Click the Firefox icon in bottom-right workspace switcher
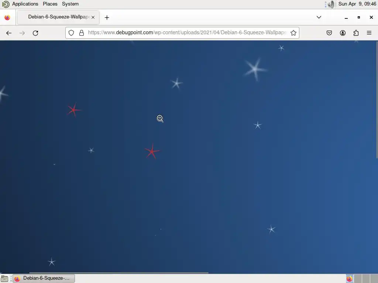This screenshot has width=378, height=283. [x=350, y=279]
